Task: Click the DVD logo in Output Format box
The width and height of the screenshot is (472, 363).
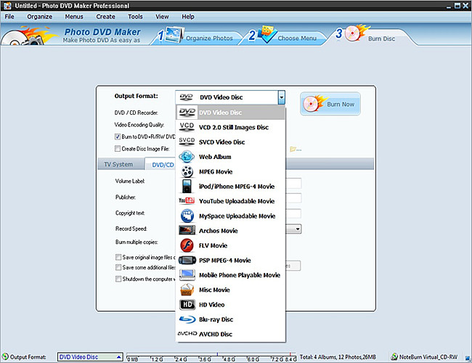Action: [x=186, y=97]
